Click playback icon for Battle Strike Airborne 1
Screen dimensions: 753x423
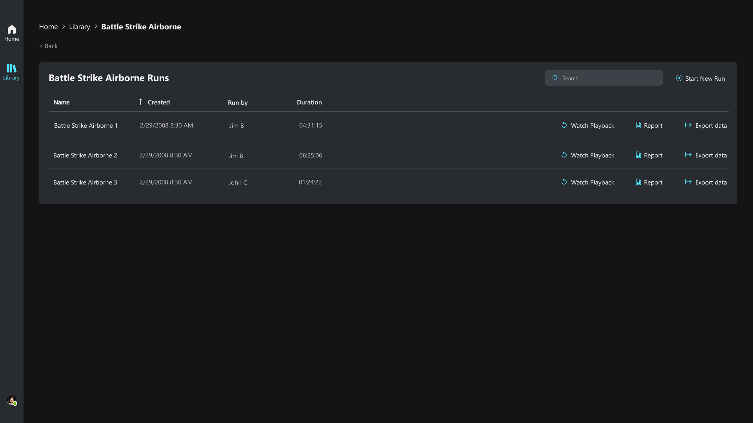pyautogui.click(x=564, y=125)
